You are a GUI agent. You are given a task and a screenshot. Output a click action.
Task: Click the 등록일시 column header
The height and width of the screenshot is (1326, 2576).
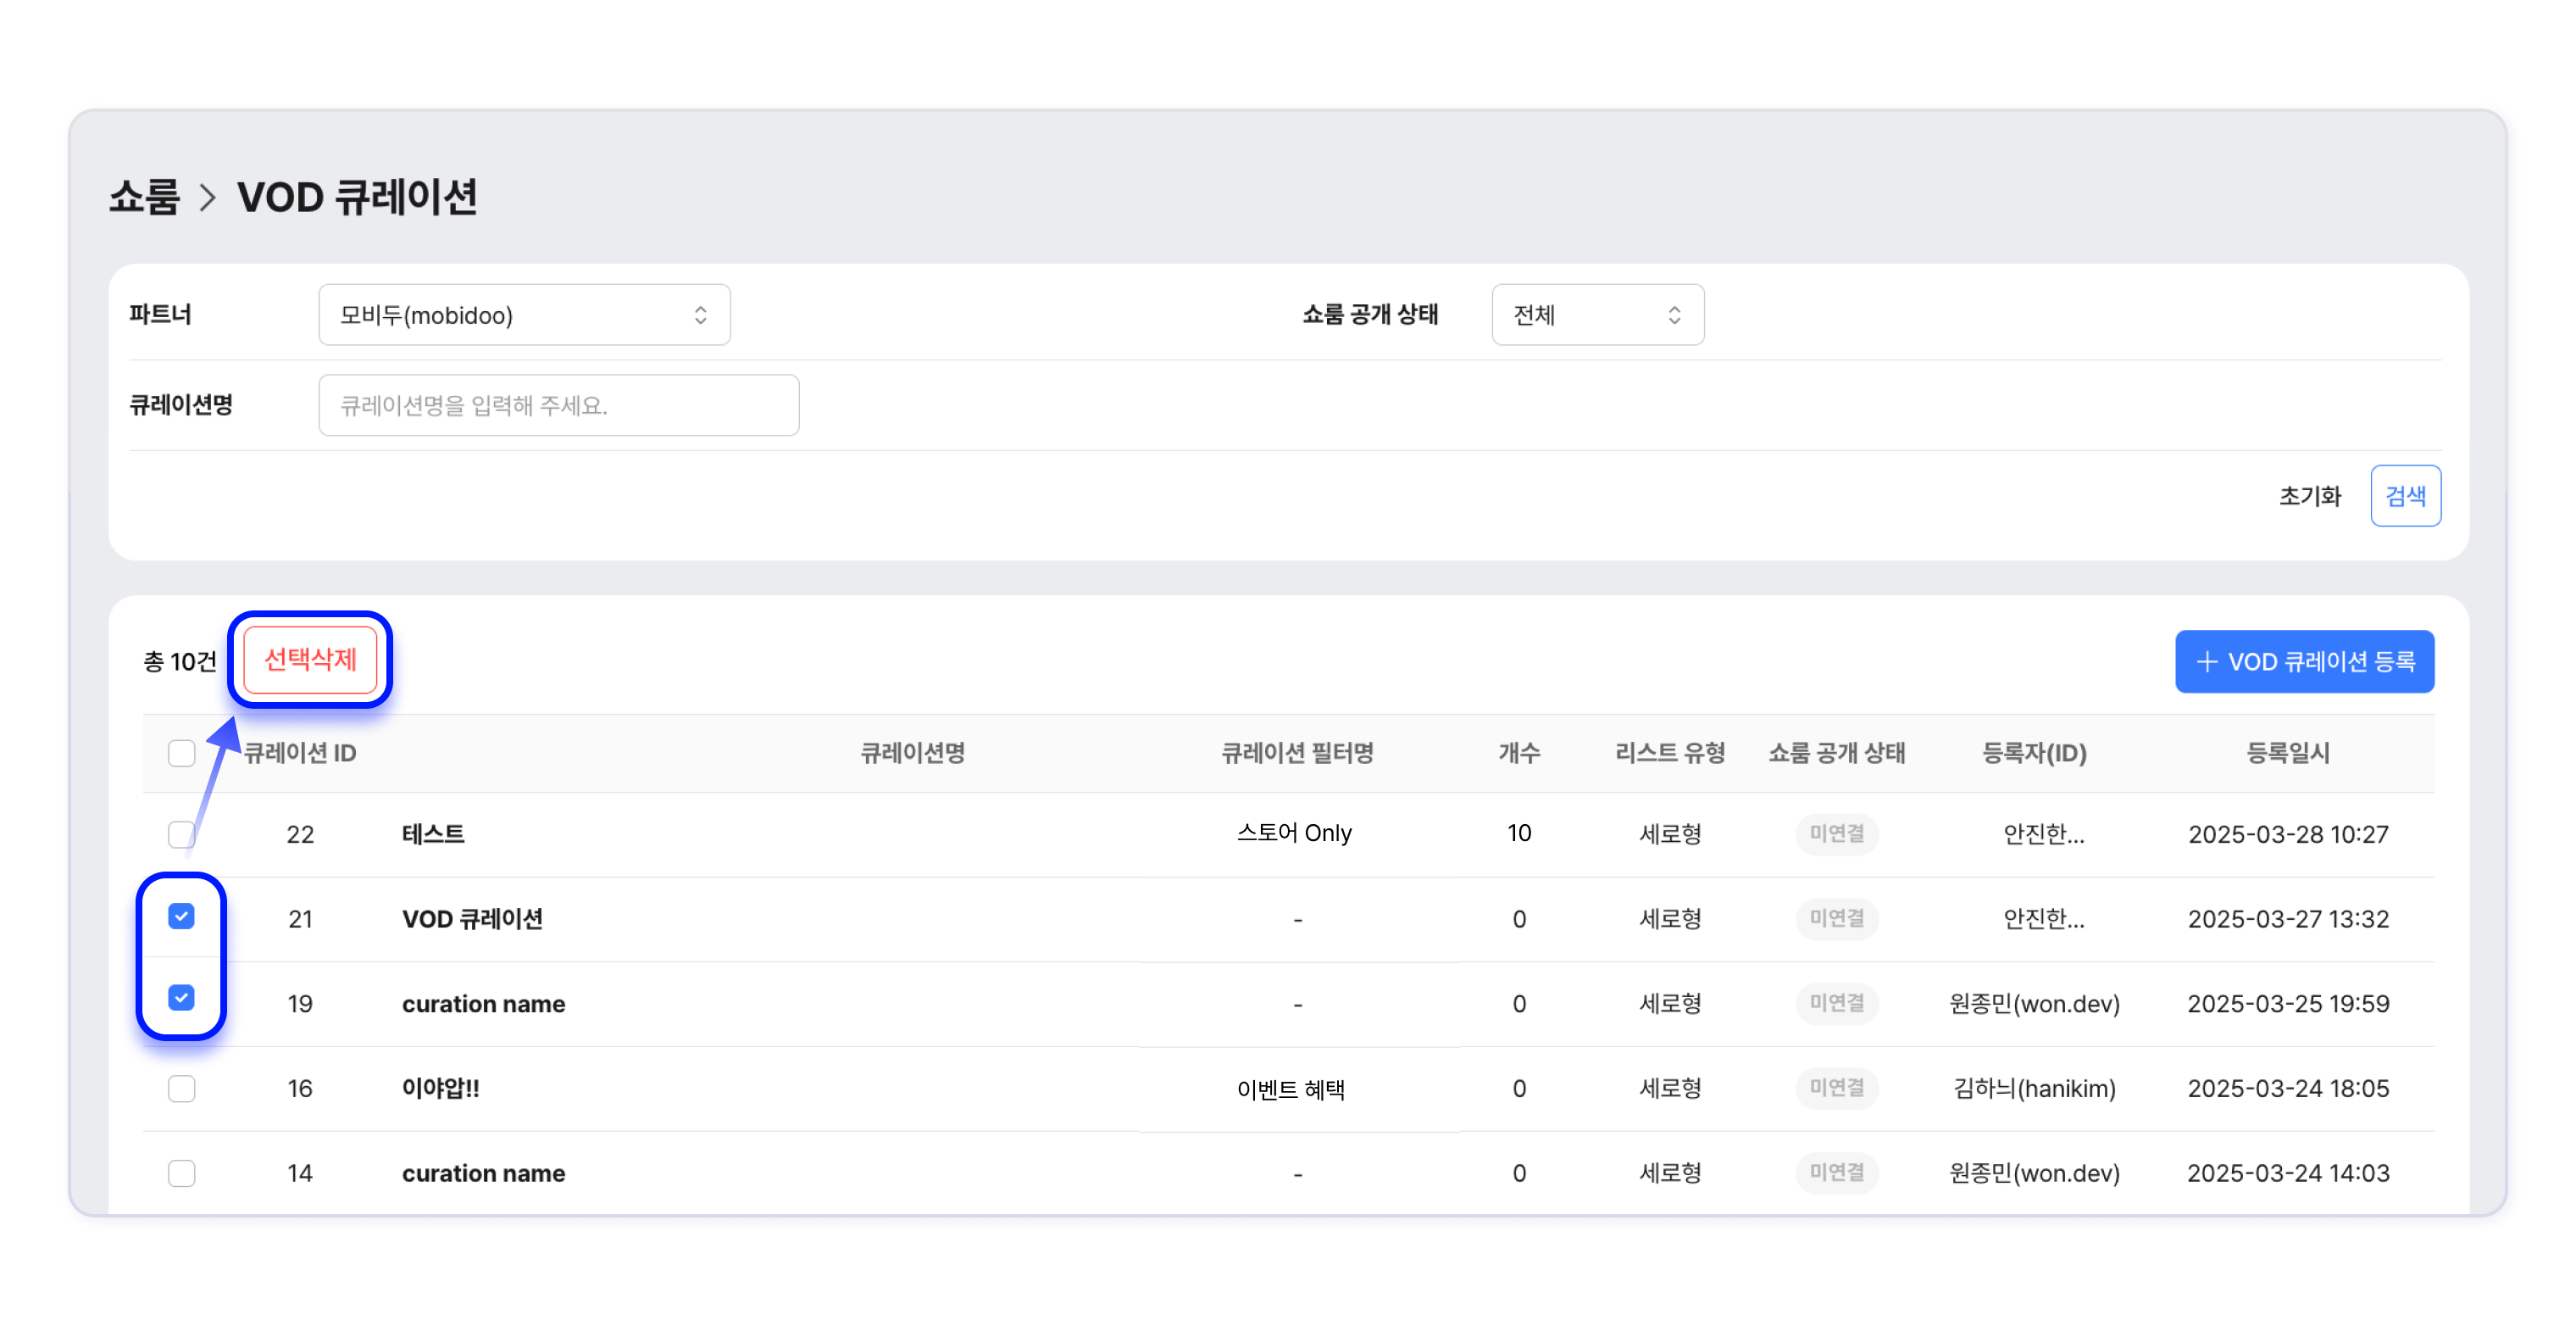click(x=2287, y=753)
